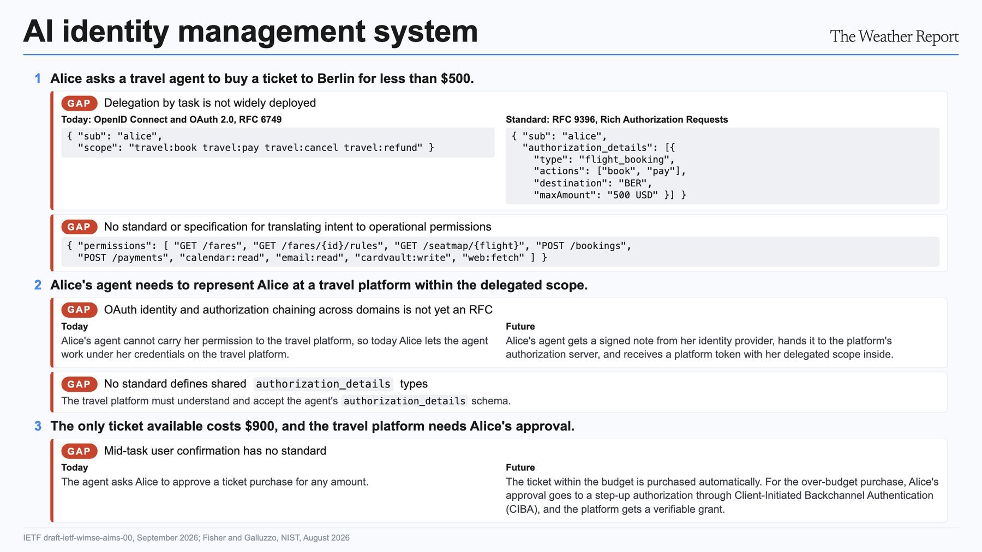
Task: Click the "type": "flight_booking" code line
Action: pyautogui.click(x=604, y=160)
